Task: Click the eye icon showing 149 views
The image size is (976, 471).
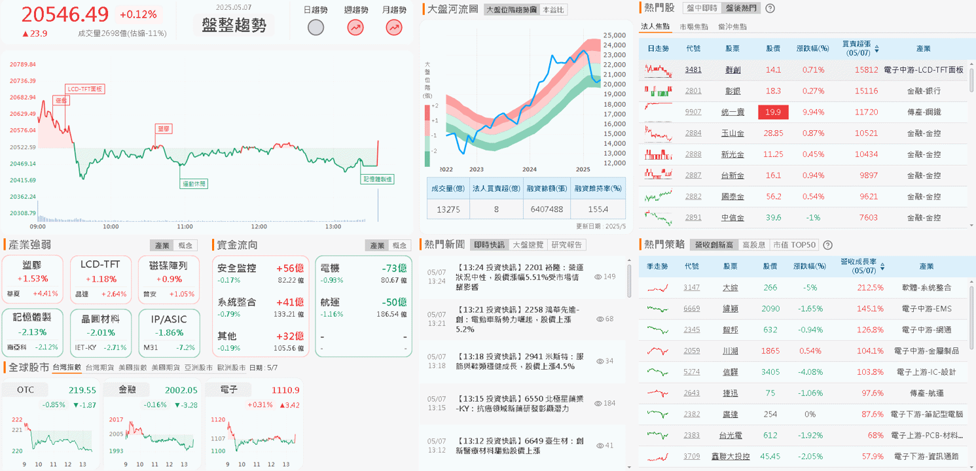Action: [598, 277]
